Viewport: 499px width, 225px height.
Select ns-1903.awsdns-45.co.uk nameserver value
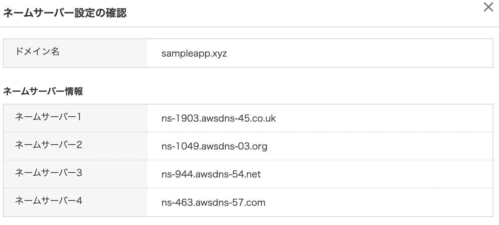coord(218,118)
